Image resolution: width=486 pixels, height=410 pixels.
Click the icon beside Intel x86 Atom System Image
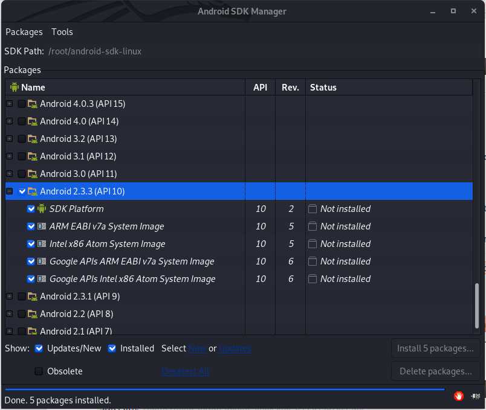42,244
